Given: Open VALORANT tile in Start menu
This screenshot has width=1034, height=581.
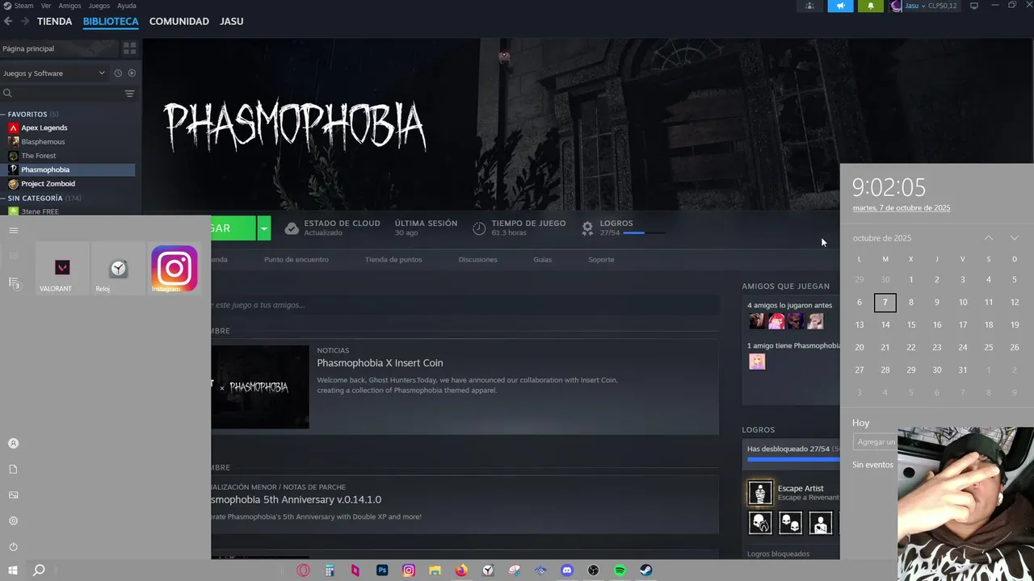Looking at the screenshot, I should point(62,270).
